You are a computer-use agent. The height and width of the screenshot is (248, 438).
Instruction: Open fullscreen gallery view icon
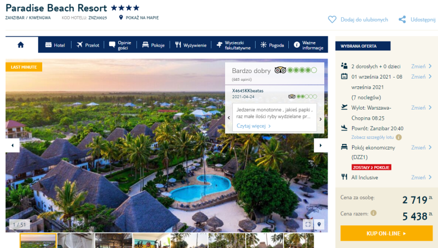click(x=308, y=224)
